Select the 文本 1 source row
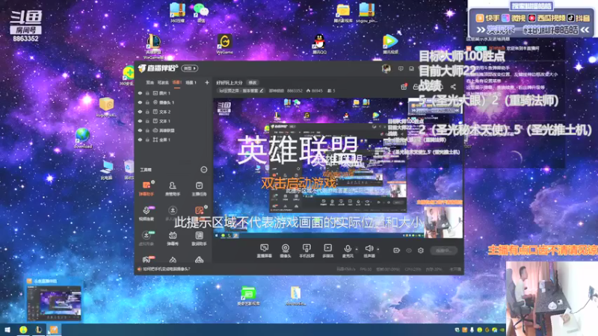 173,121
